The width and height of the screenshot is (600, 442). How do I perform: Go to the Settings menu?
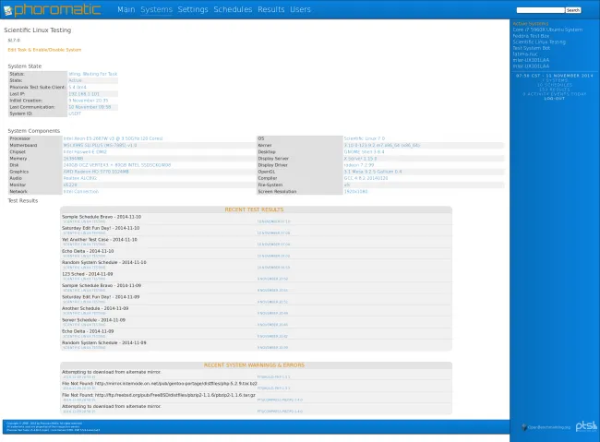tap(193, 9)
